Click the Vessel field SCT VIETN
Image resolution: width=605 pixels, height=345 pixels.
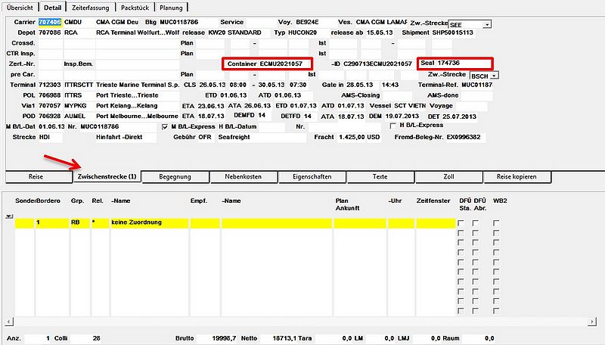(410, 106)
